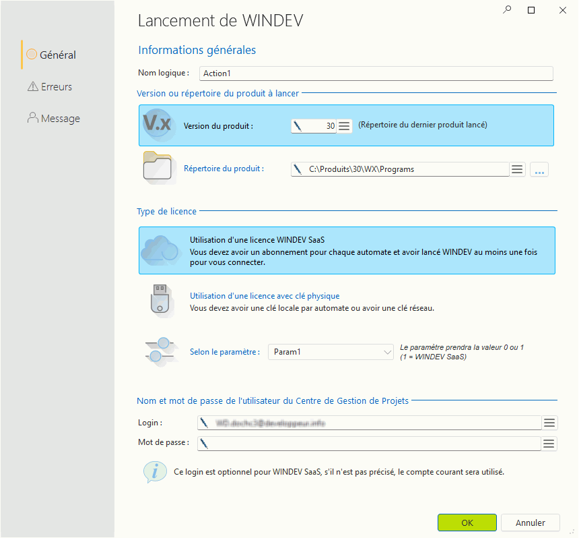Click the warning triangle icon beside Erreurs
The height and width of the screenshot is (538, 579).
point(33,86)
